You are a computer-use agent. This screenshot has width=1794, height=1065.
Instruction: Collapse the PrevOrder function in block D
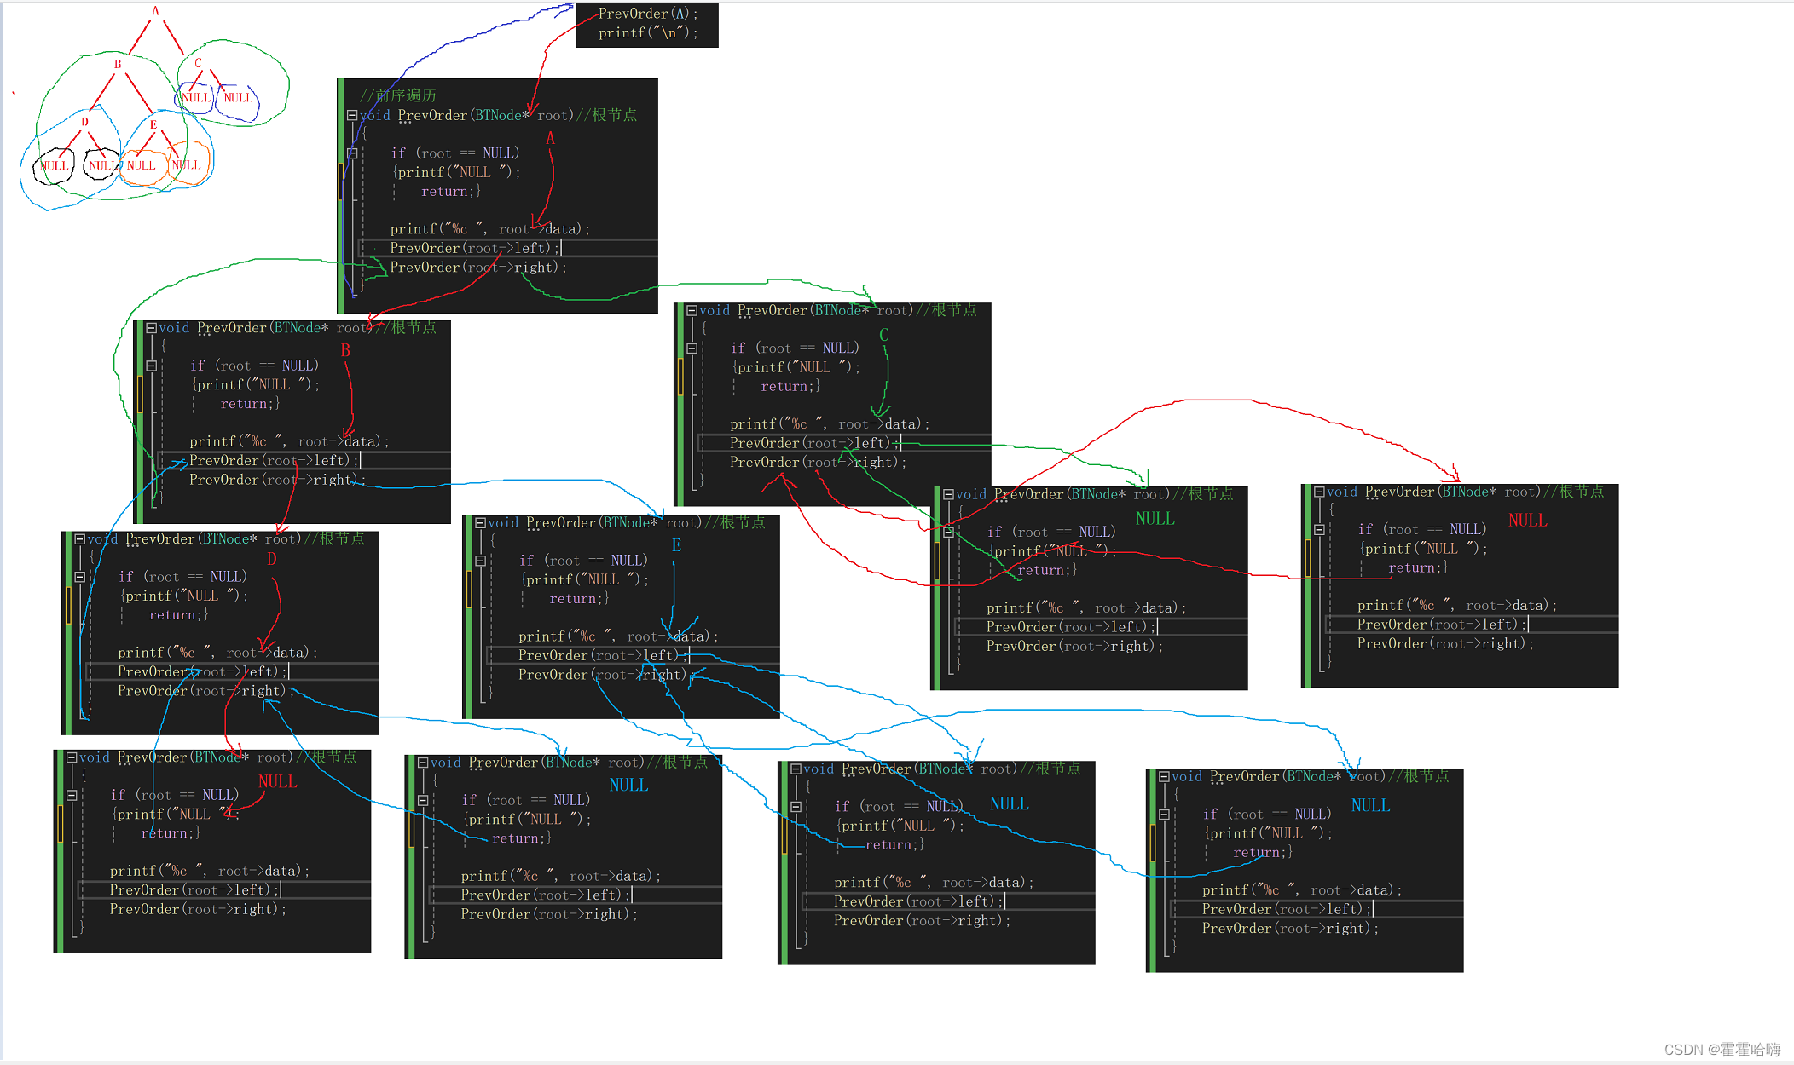(79, 539)
